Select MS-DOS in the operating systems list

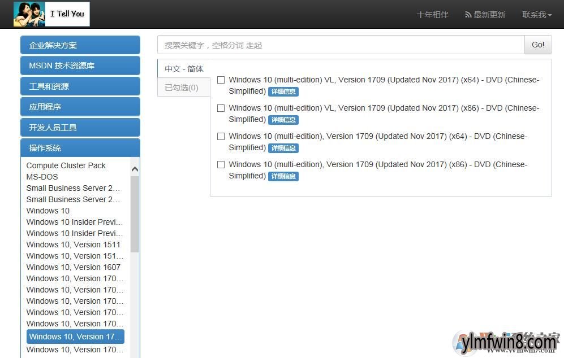click(42, 177)
